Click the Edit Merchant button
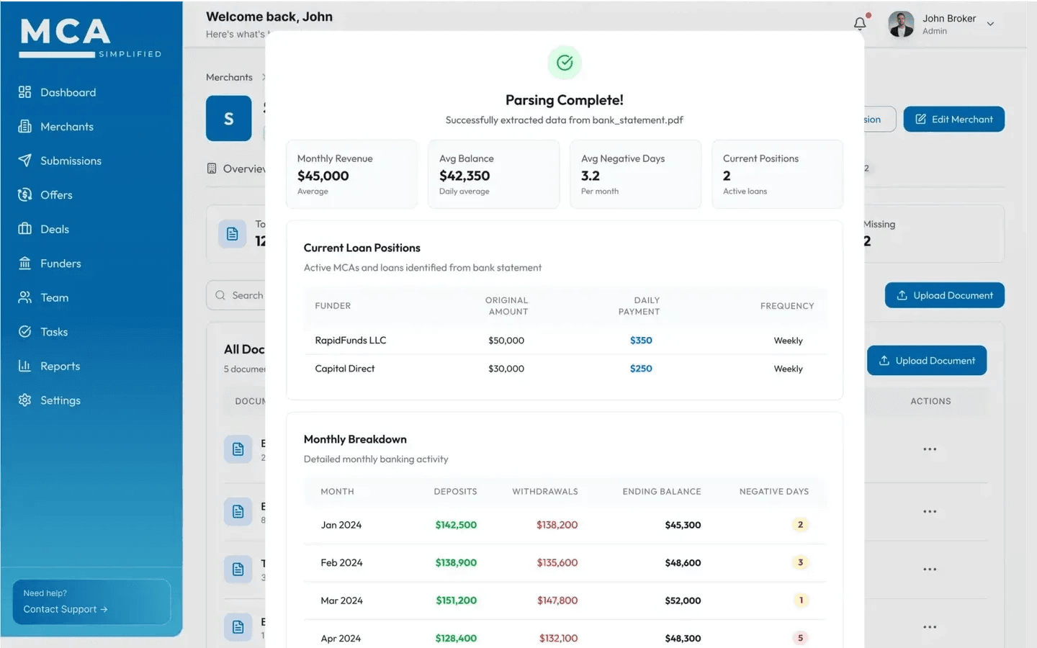This screenshot has height=648, width=1037. pyautogui.click(x=953, y=120)
